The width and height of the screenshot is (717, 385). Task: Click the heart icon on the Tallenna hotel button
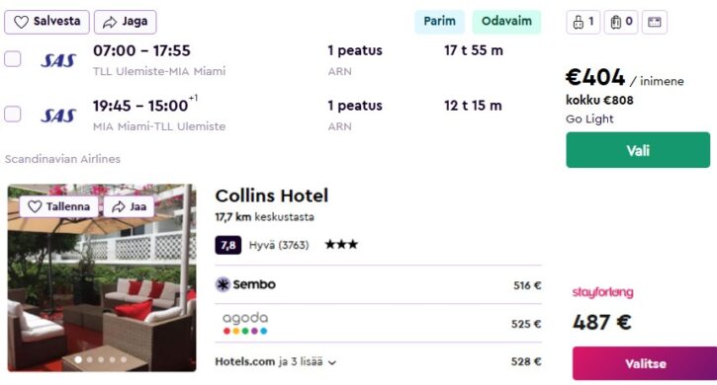click(x=35, y=207)
